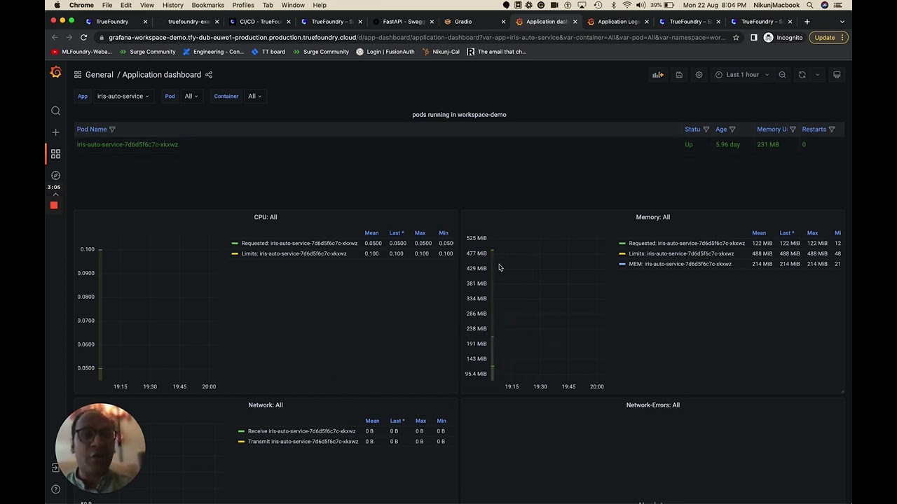Open the Last 1 hour time picker
Screen dimensions: 897x504
742,75
